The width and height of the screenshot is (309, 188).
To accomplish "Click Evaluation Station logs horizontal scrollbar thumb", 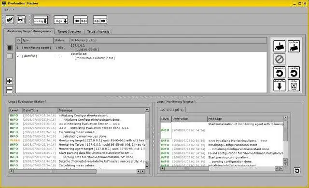I will 55,171.
